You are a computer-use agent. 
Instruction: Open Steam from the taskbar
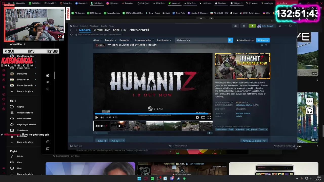(x=178, y=178)
